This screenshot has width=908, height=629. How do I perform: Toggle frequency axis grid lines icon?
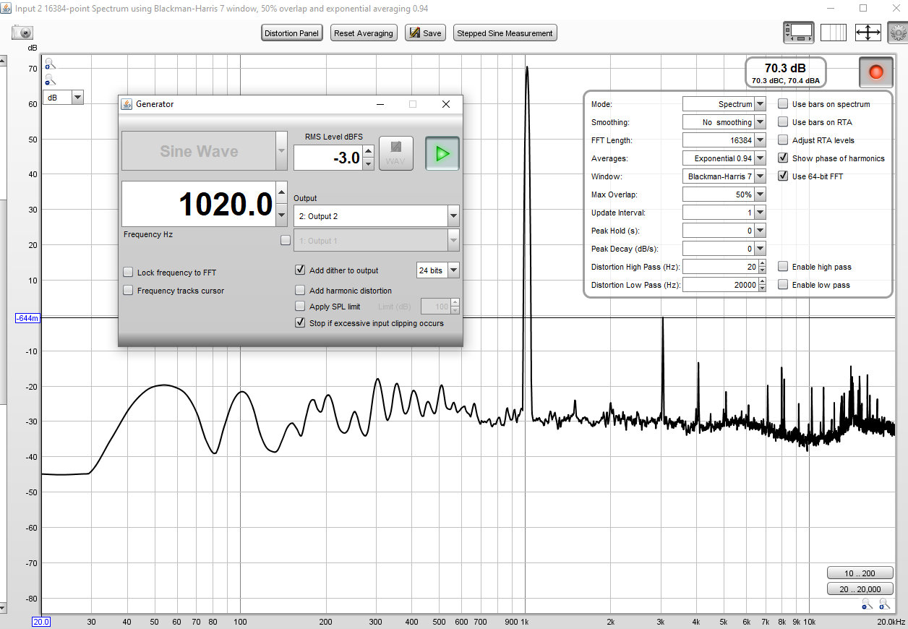click(x=833, y=33)
